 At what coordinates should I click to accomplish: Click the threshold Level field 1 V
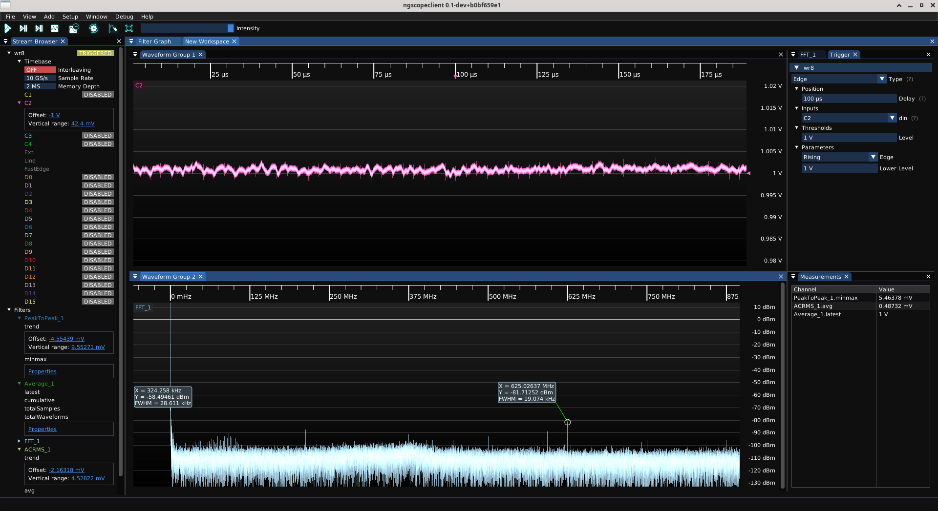849,138
